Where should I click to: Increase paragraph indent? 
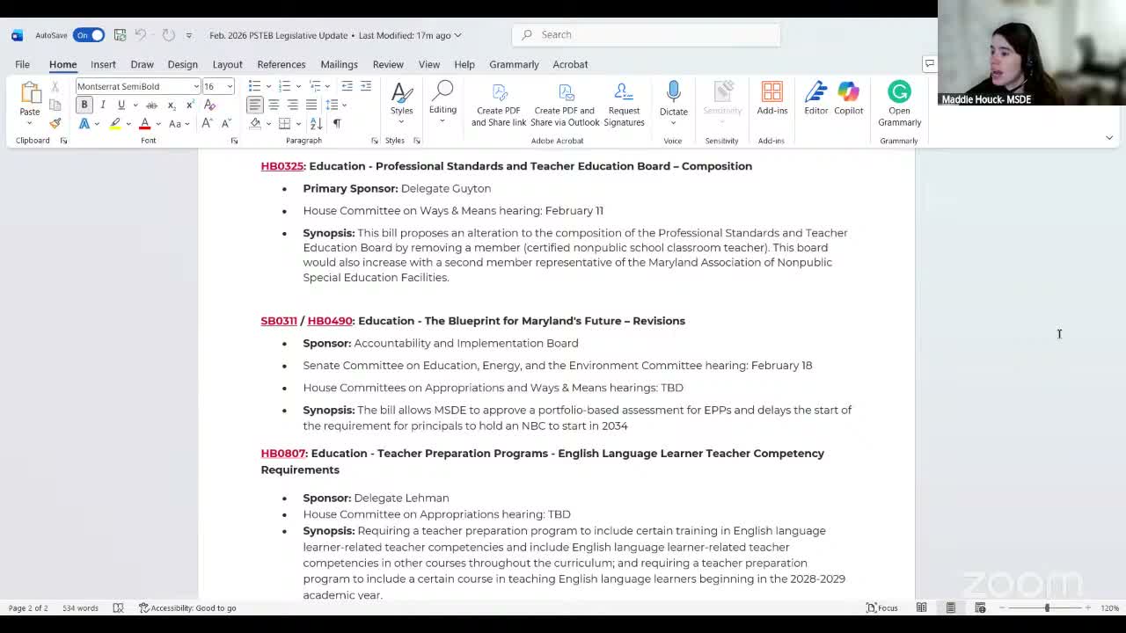point(366,86)
